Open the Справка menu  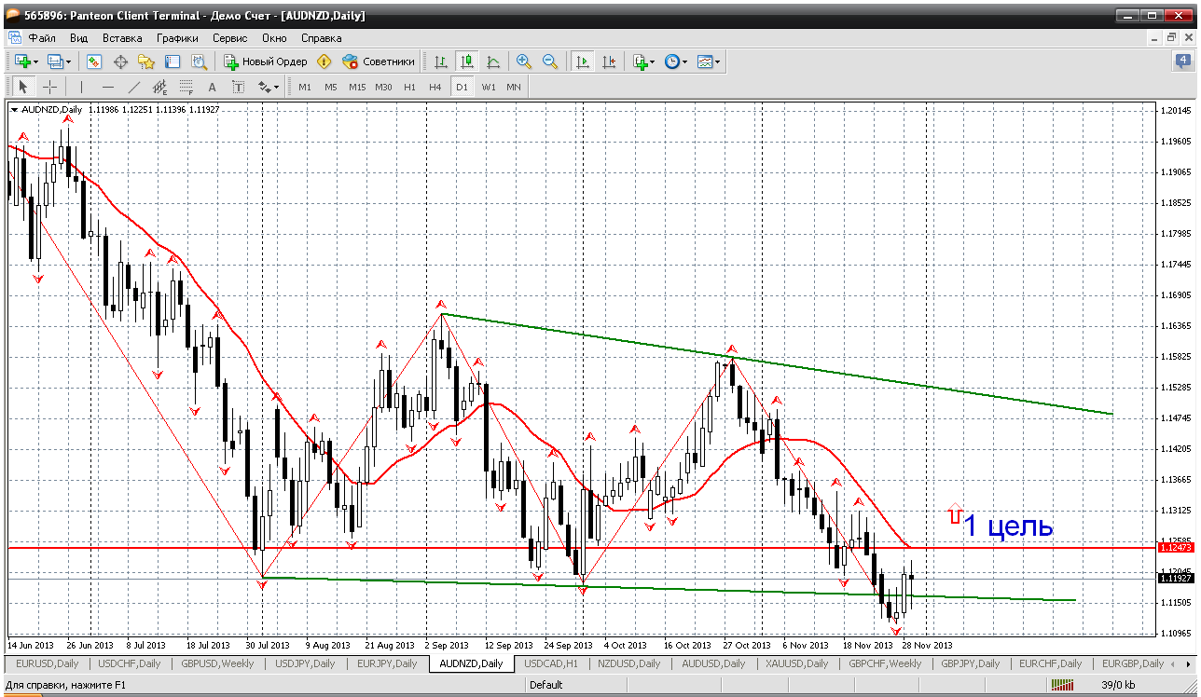pos(322,38)
